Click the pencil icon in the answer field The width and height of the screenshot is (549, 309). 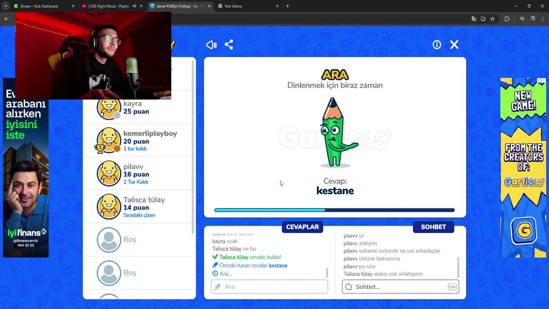(217, 287)
